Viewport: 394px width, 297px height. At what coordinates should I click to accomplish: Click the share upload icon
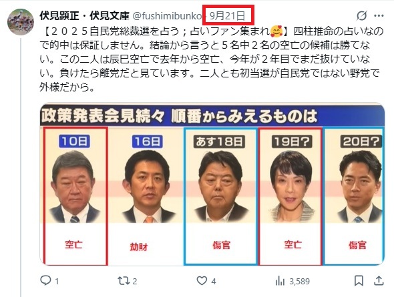pos(379,281)
